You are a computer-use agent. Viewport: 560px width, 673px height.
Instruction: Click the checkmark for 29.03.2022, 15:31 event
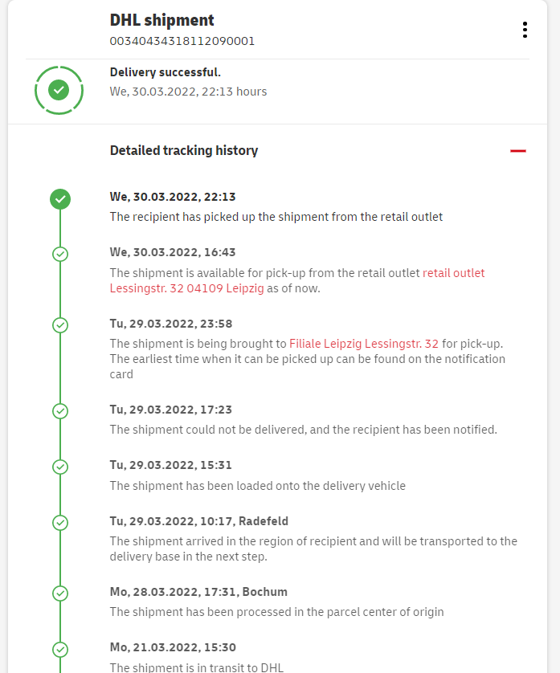pos(60,467)
